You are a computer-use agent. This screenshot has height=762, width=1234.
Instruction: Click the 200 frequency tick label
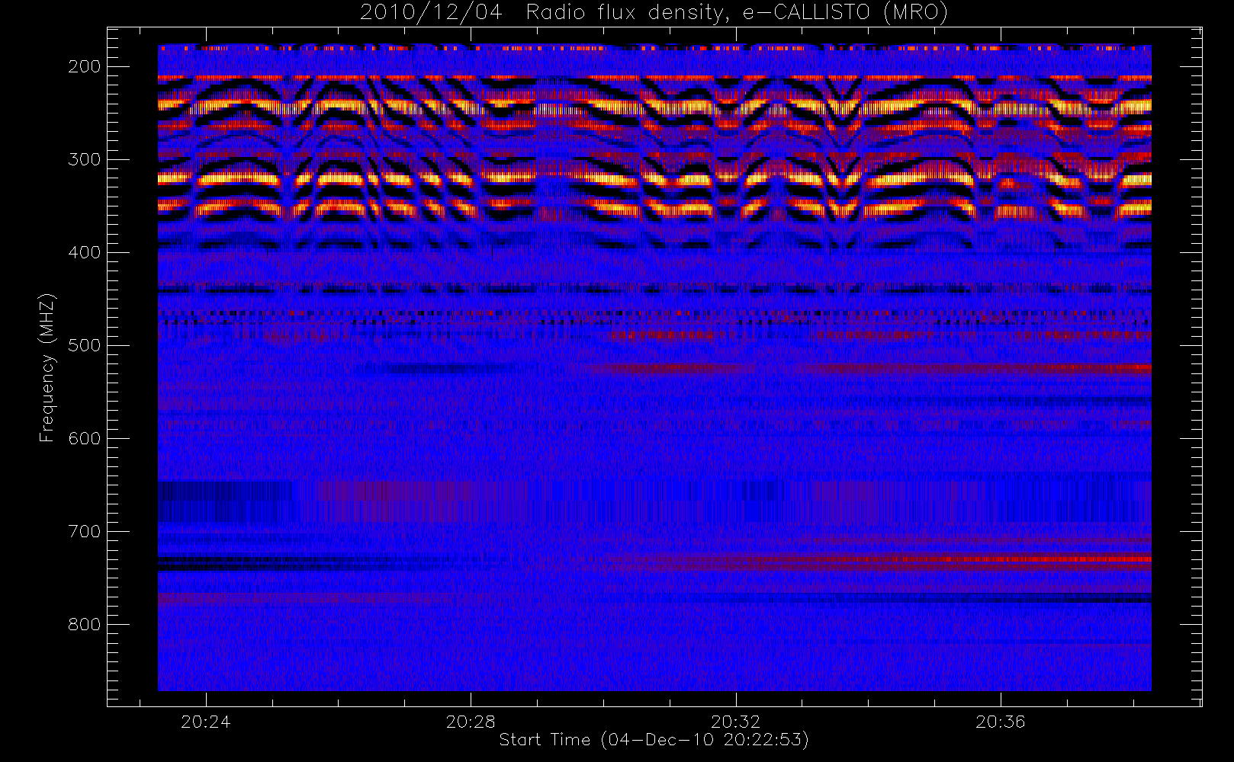(84, 66)
